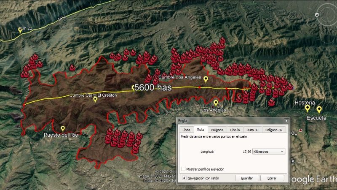Viewport: 337px width, 190px height.
Task: Switch to the Línea tab
Action: point(186,130)
